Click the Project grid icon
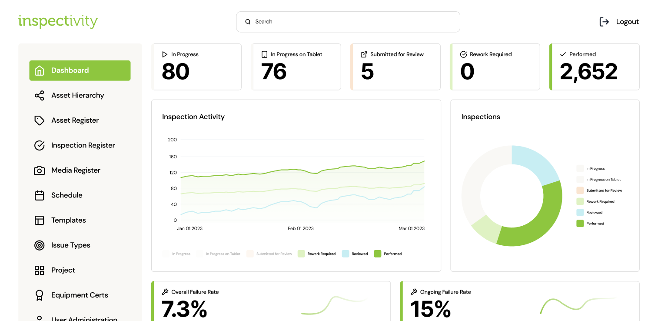The width and height of the screenshot is (658, 321). pyautogui.click(x=39, y=270)
